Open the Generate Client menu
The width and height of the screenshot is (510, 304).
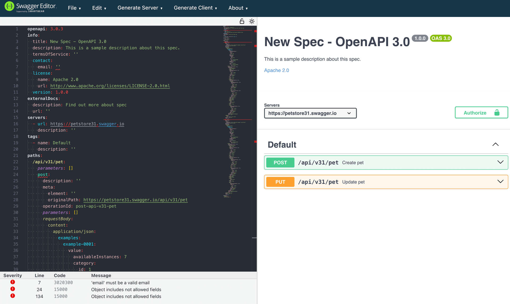tap(195, 8)
